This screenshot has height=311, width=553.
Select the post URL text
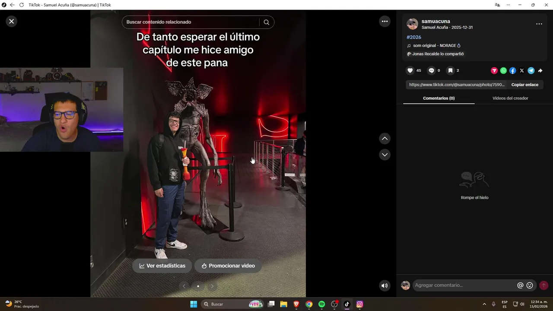(457, 85)
